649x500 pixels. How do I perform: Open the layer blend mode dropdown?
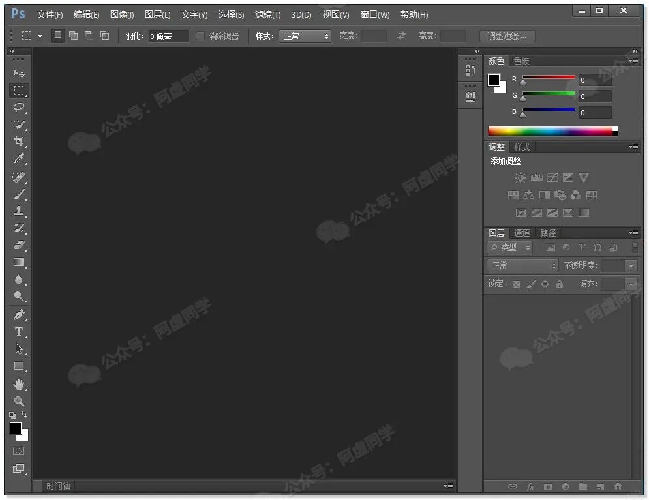pos(522,265)
